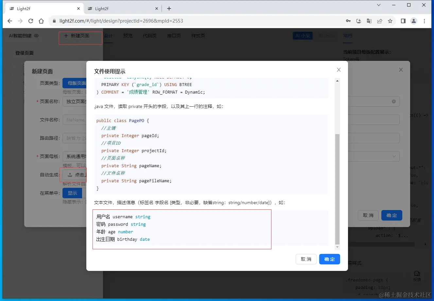The height and width of the screenshot is (301, 434).
Task: Open the 反馈 feedback chat icon
Action: pyautogui.click(x=417, y=276)
